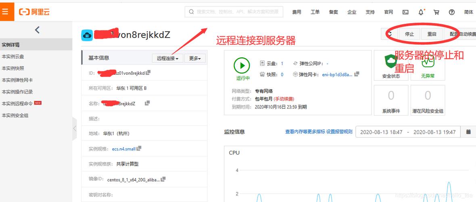
Task: Open the 简体 language selector
Action: click(469, 12)
